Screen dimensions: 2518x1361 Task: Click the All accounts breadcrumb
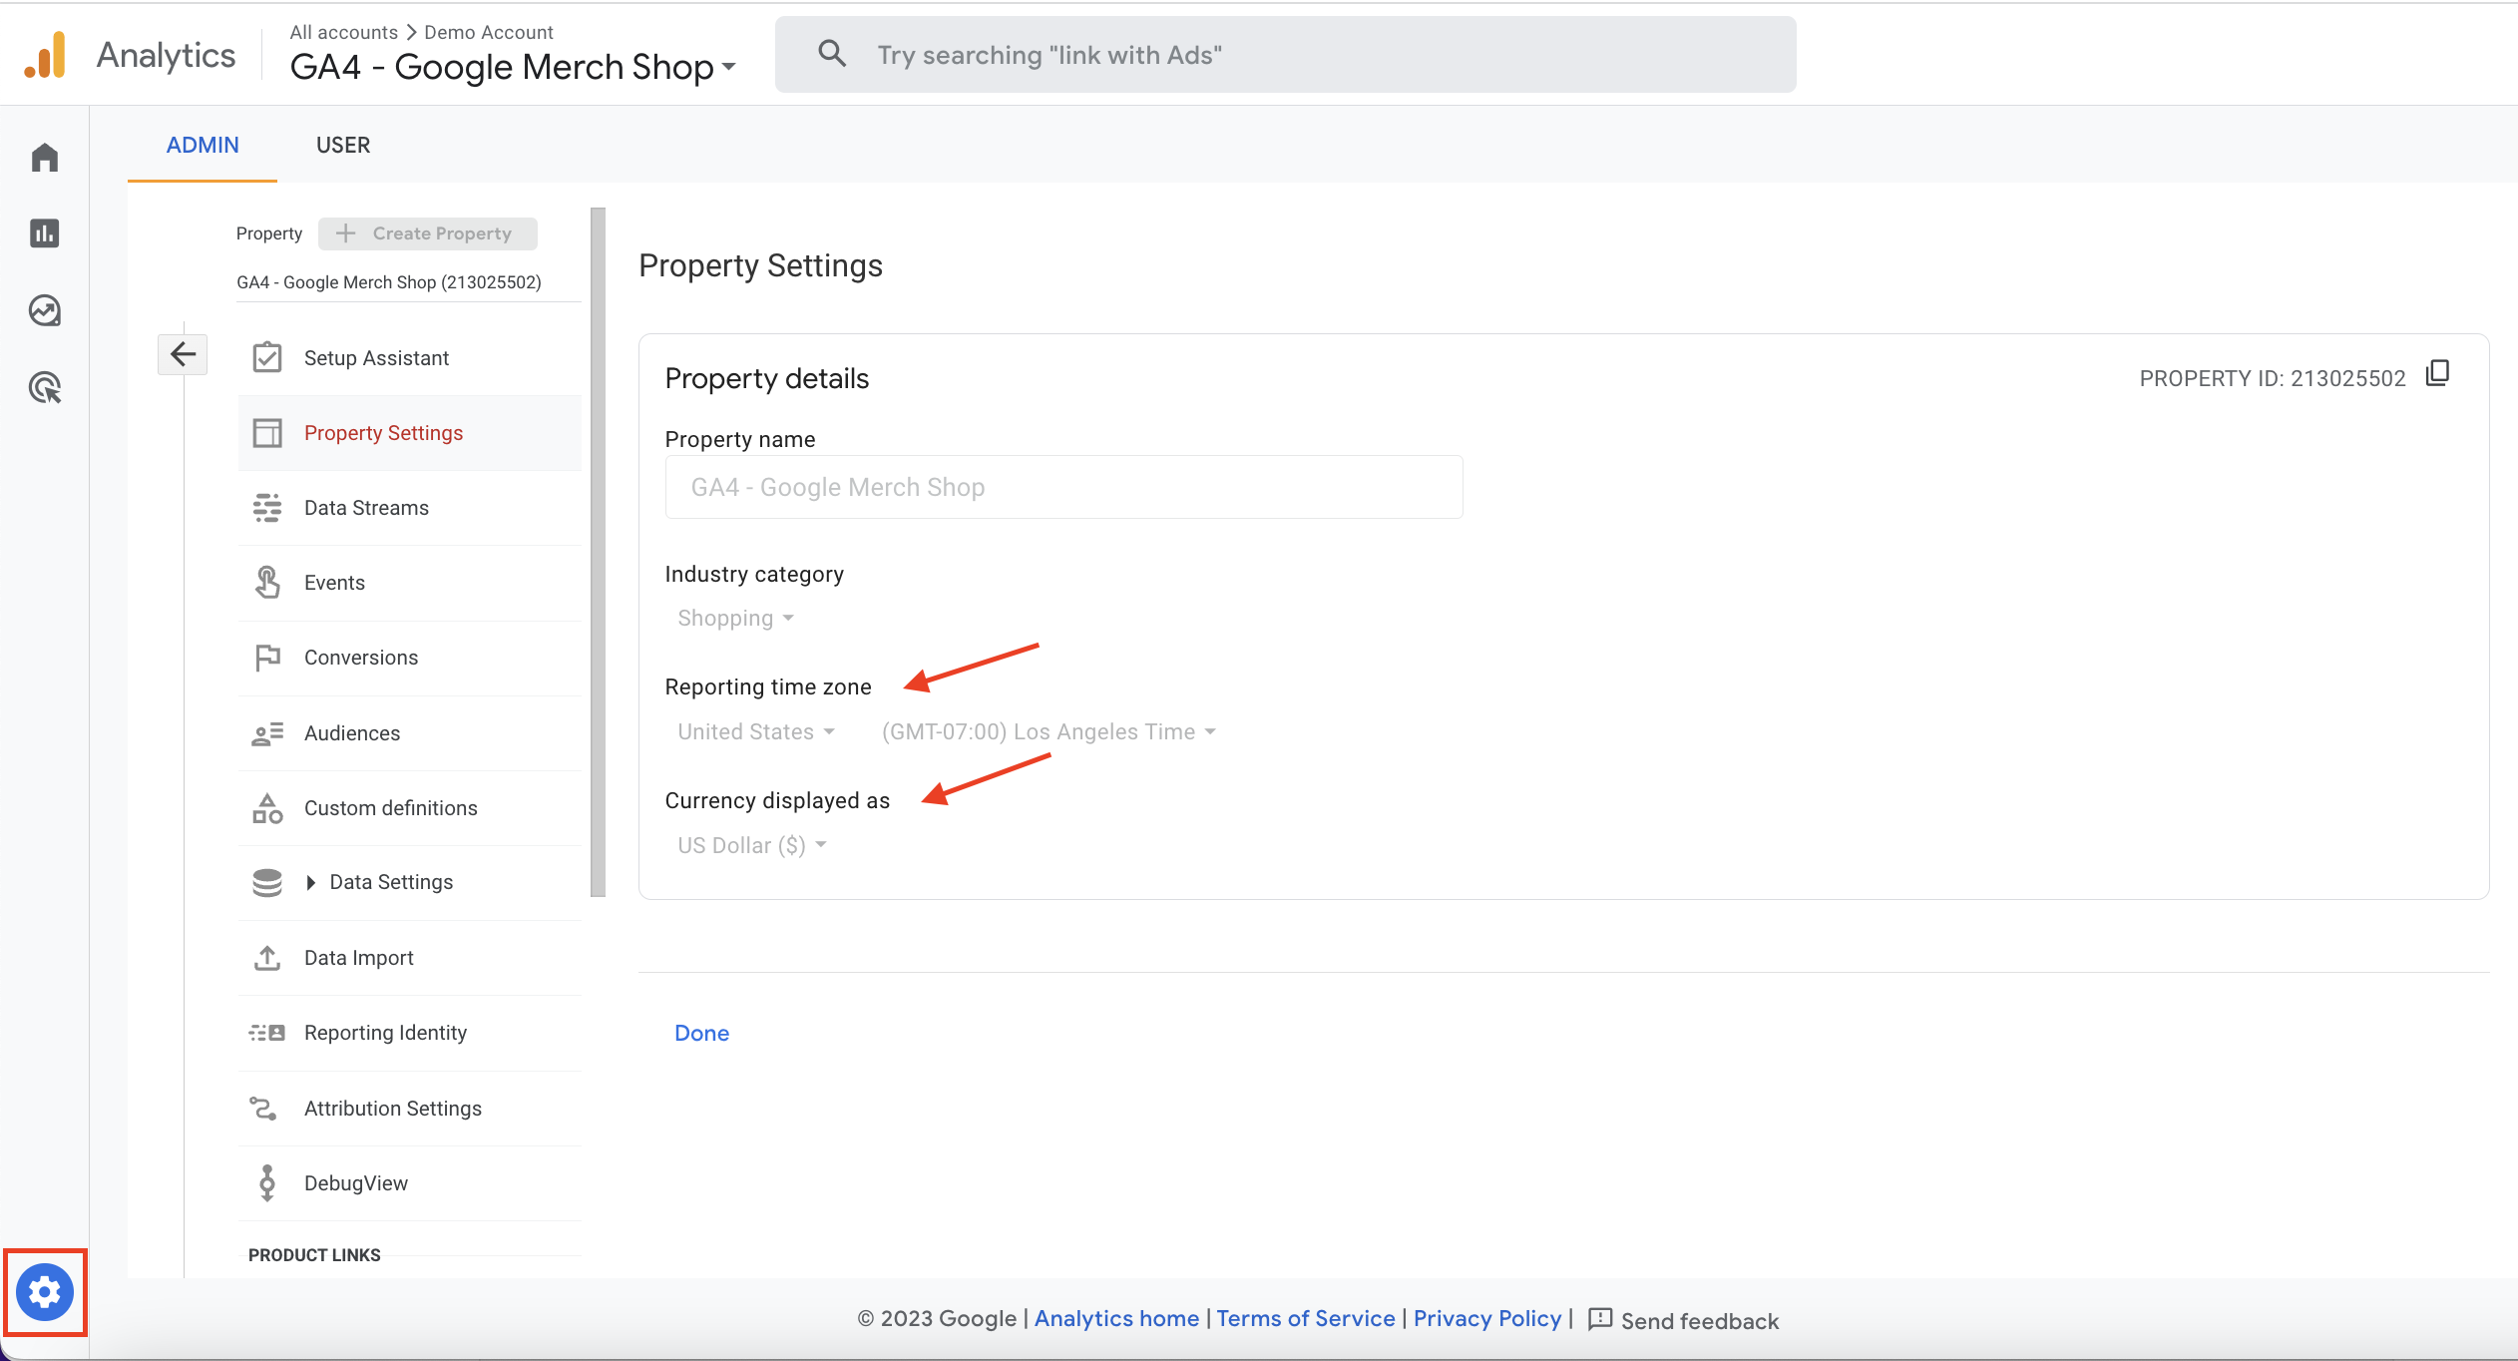344,32
